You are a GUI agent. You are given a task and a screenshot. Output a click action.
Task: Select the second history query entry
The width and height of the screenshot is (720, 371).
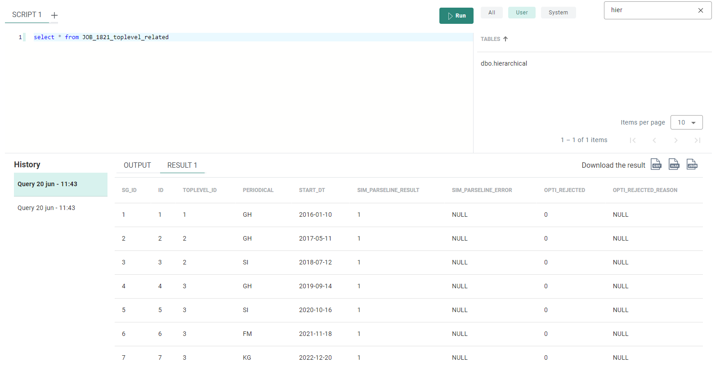(46, 208)
